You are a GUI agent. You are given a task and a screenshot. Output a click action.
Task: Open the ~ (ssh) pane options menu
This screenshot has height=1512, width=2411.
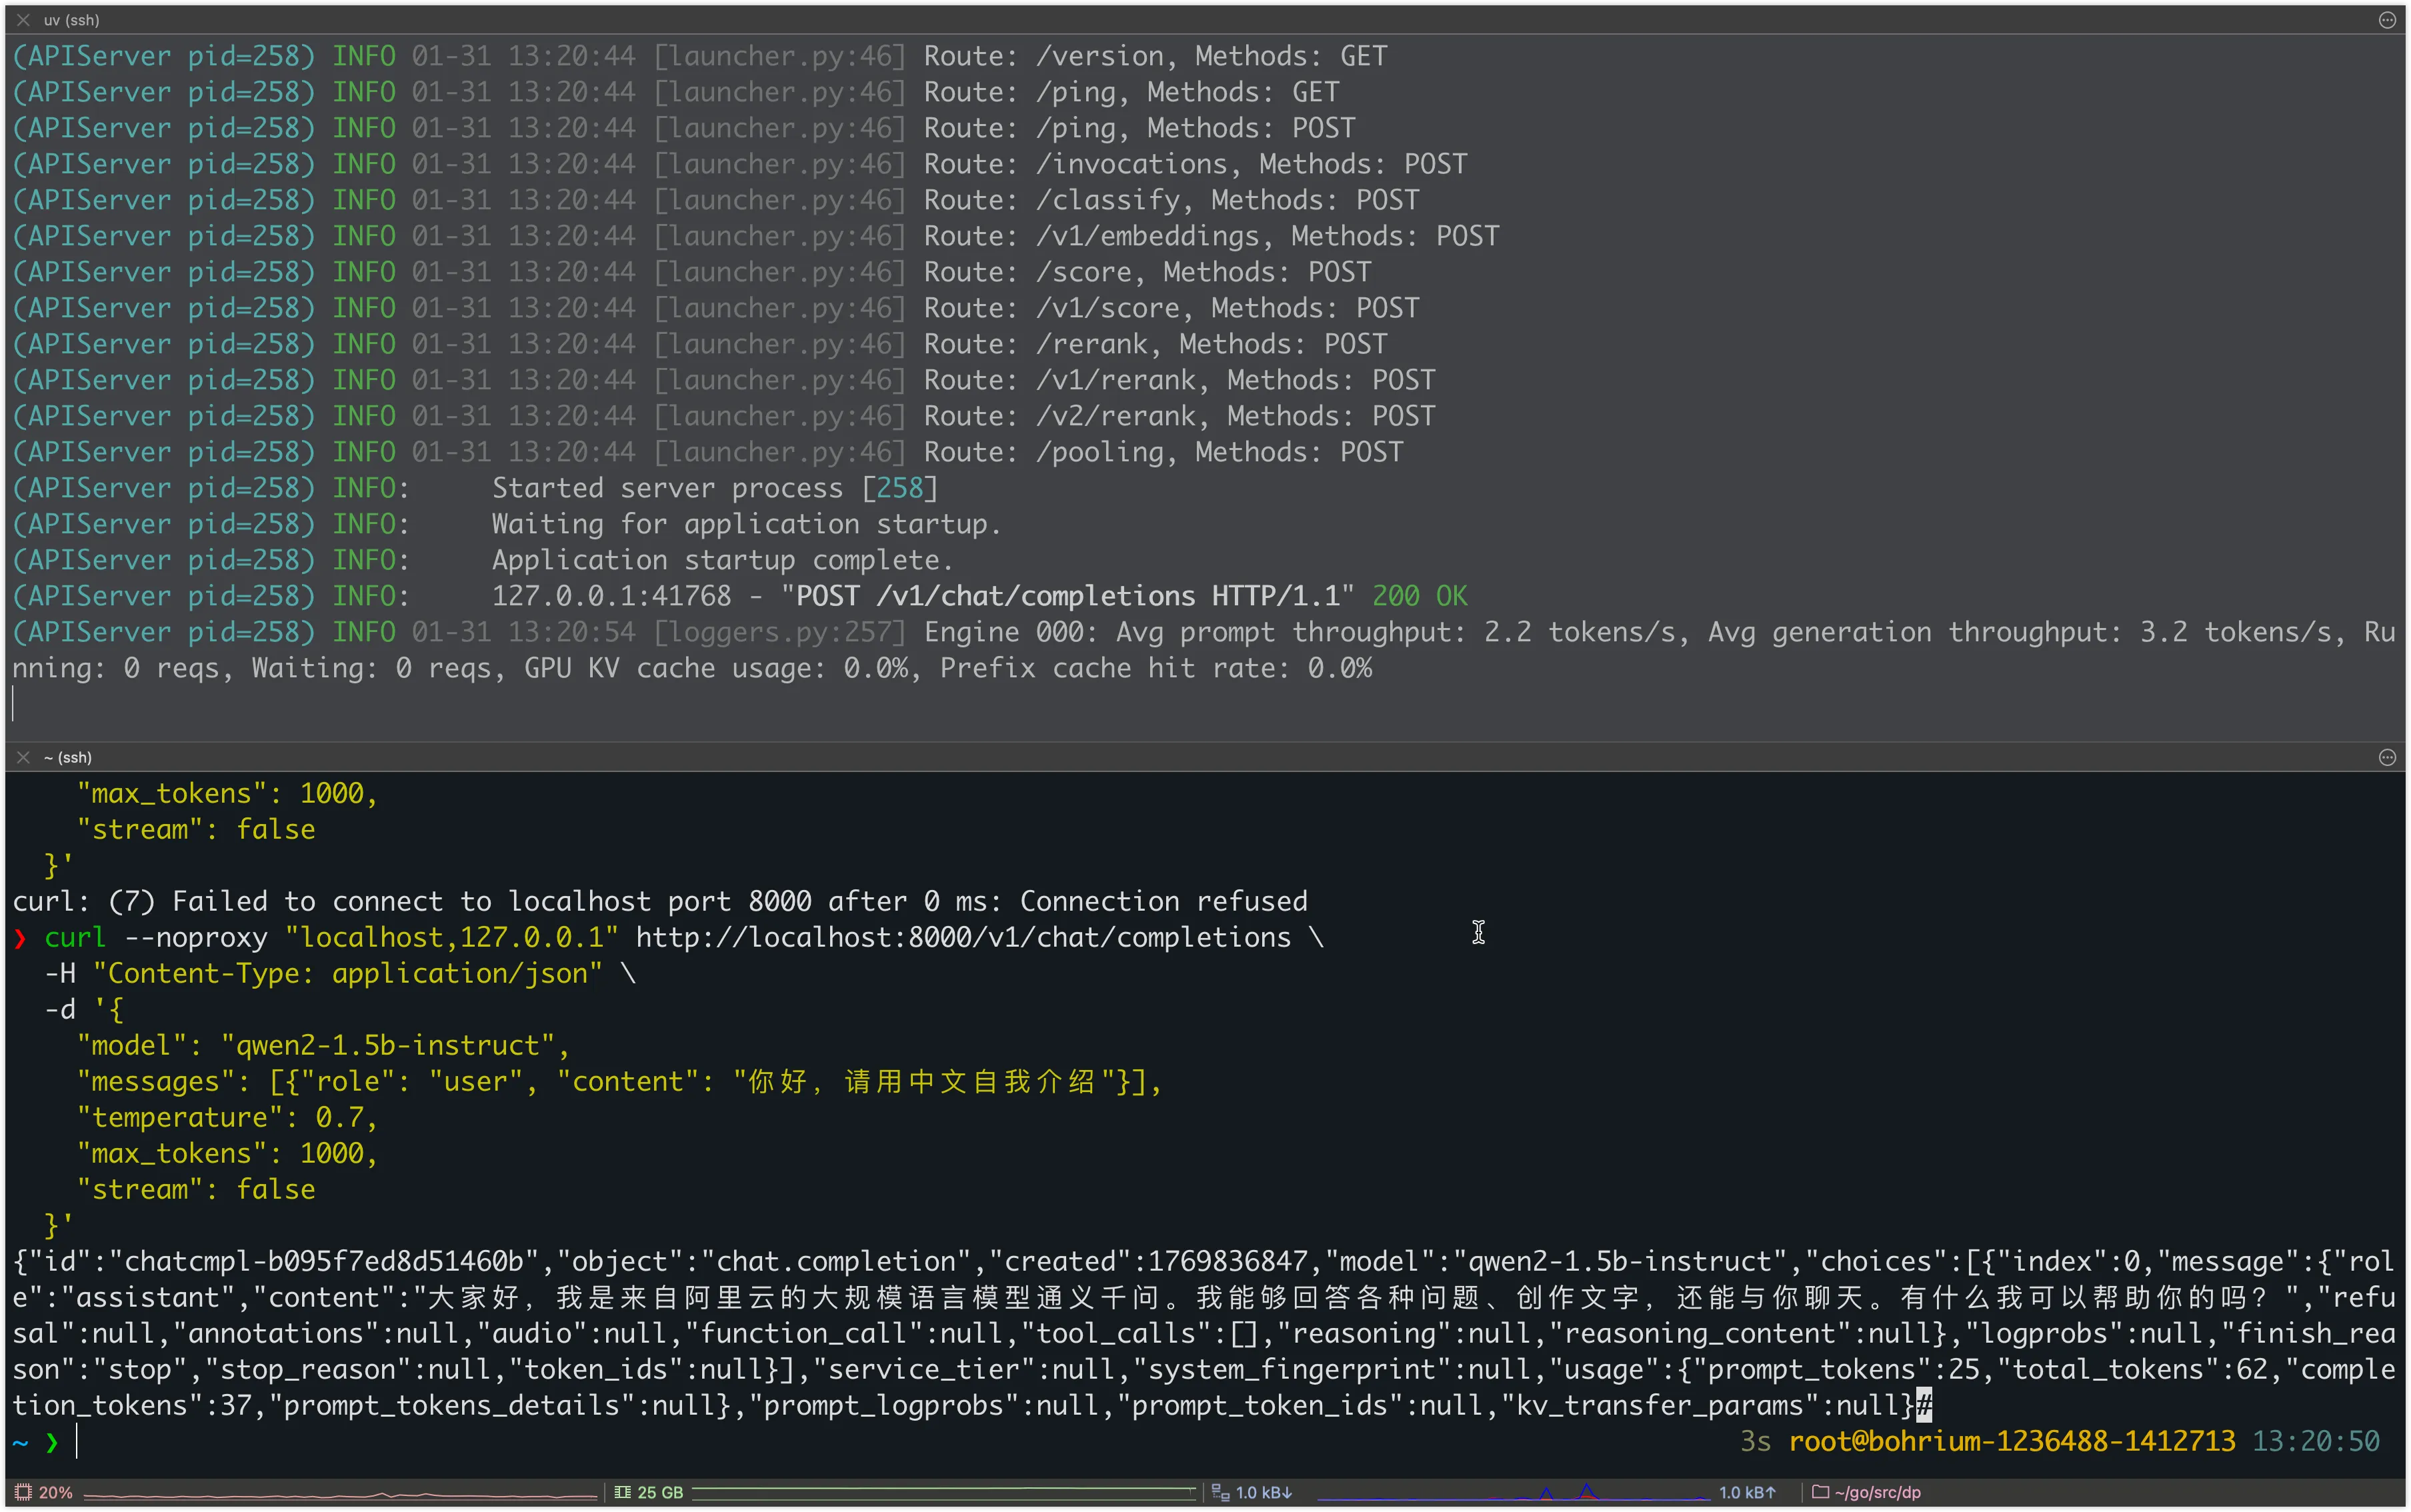tap(2386, 757)
